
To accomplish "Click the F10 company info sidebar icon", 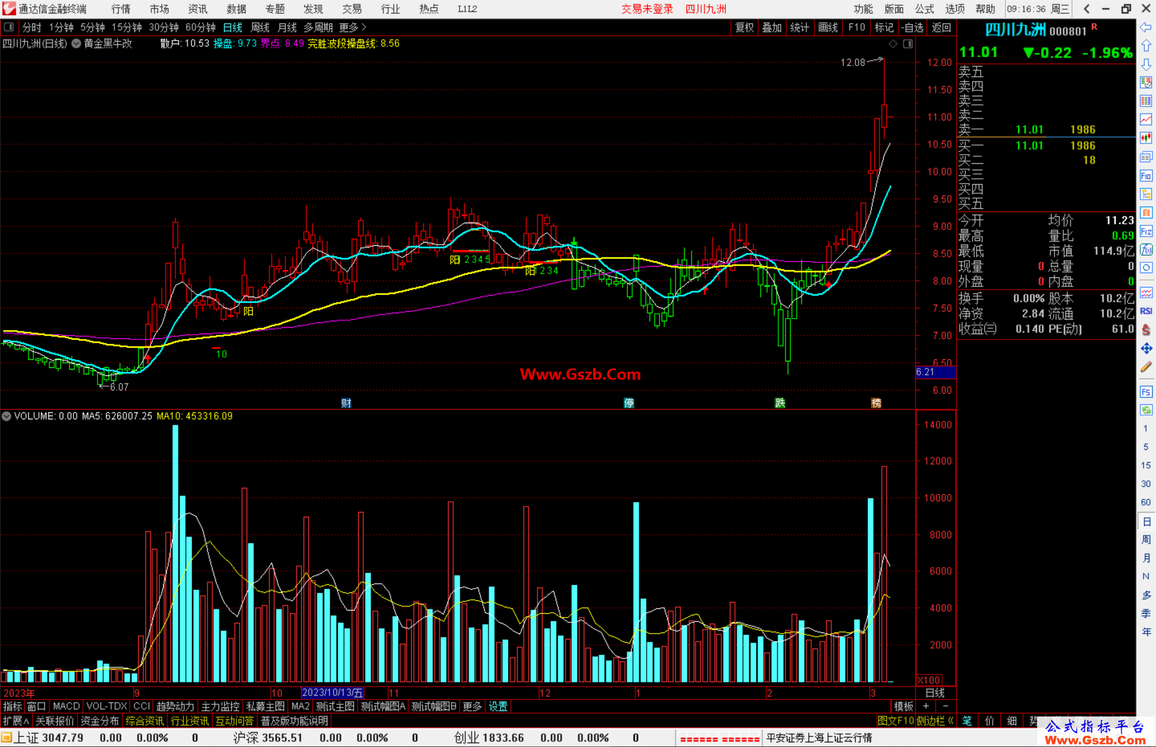I will click(x=1146, y=176).
